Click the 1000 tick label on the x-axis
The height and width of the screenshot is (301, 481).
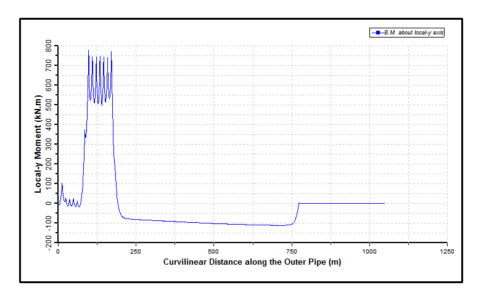(369, 252)
